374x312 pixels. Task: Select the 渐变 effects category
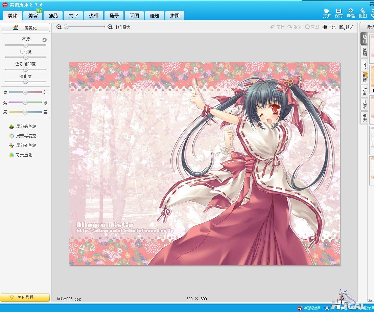364,118
